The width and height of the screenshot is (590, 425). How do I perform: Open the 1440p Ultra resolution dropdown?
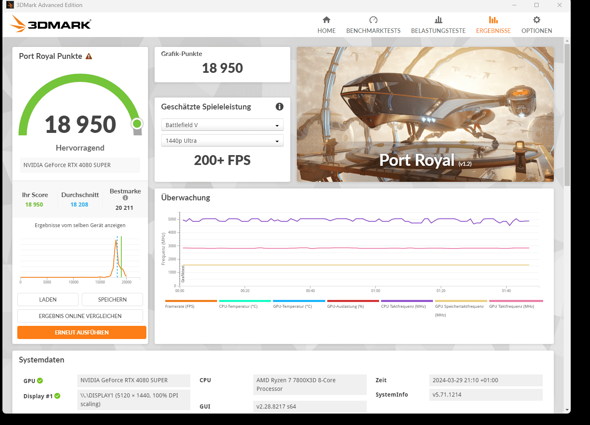tap(222, 141)
